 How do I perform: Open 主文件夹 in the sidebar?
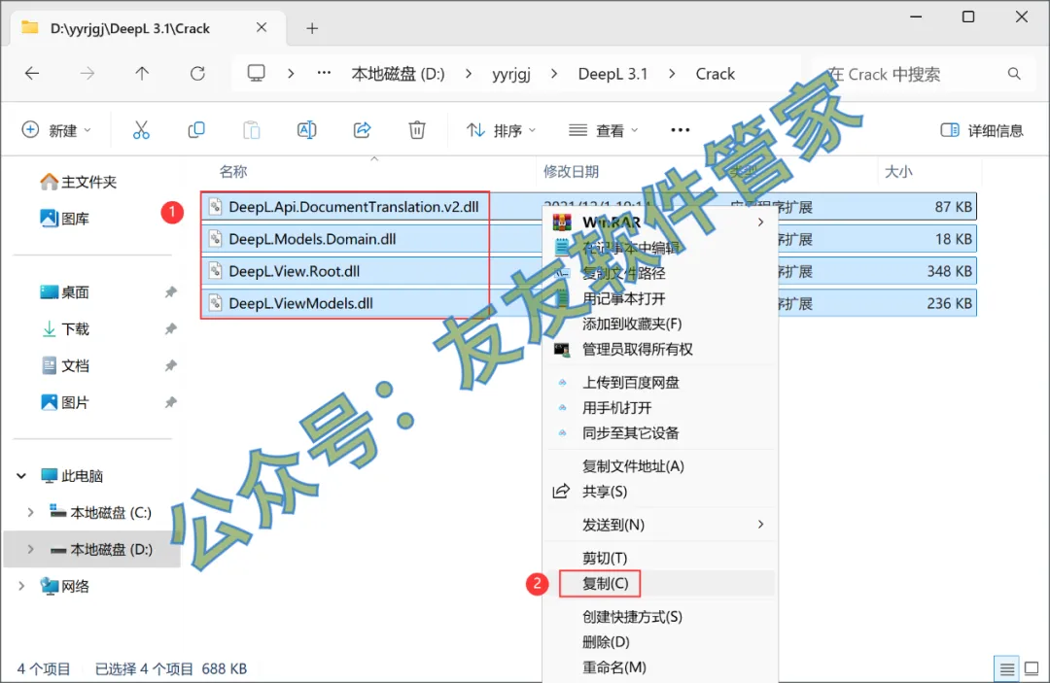(79, 182)
